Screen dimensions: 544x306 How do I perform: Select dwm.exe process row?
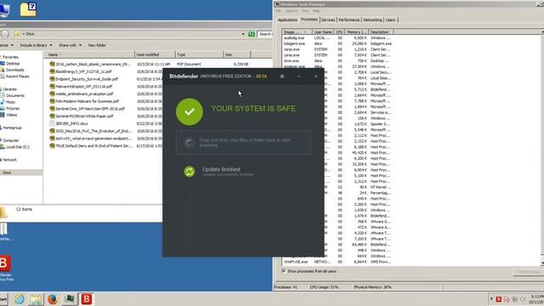(x=337, y=60)
